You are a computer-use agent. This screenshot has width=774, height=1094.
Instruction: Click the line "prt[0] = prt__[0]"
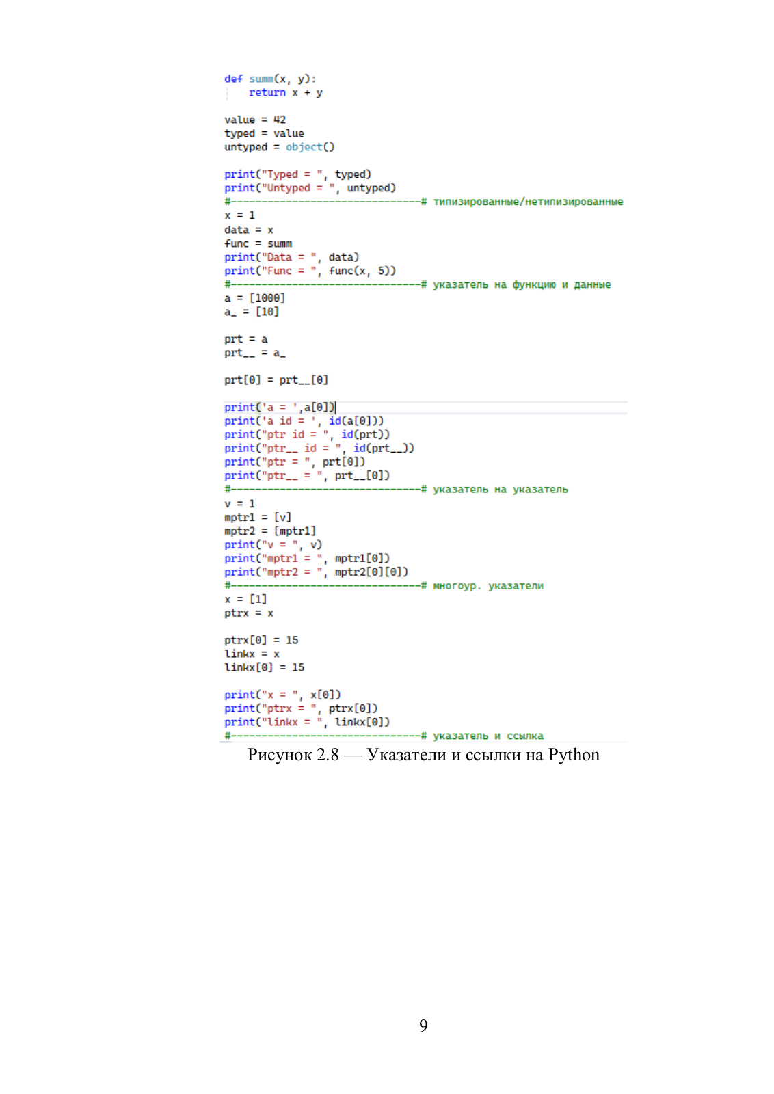tap(276, 380)
